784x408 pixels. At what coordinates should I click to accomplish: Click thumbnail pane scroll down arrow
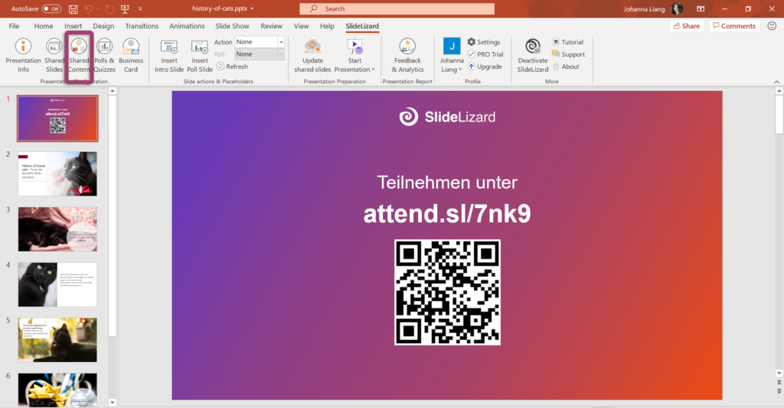113,402
